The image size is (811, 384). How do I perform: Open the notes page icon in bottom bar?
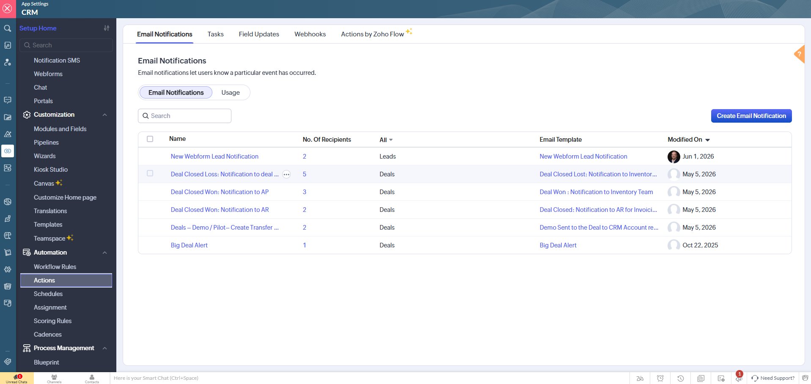[701, 378]
